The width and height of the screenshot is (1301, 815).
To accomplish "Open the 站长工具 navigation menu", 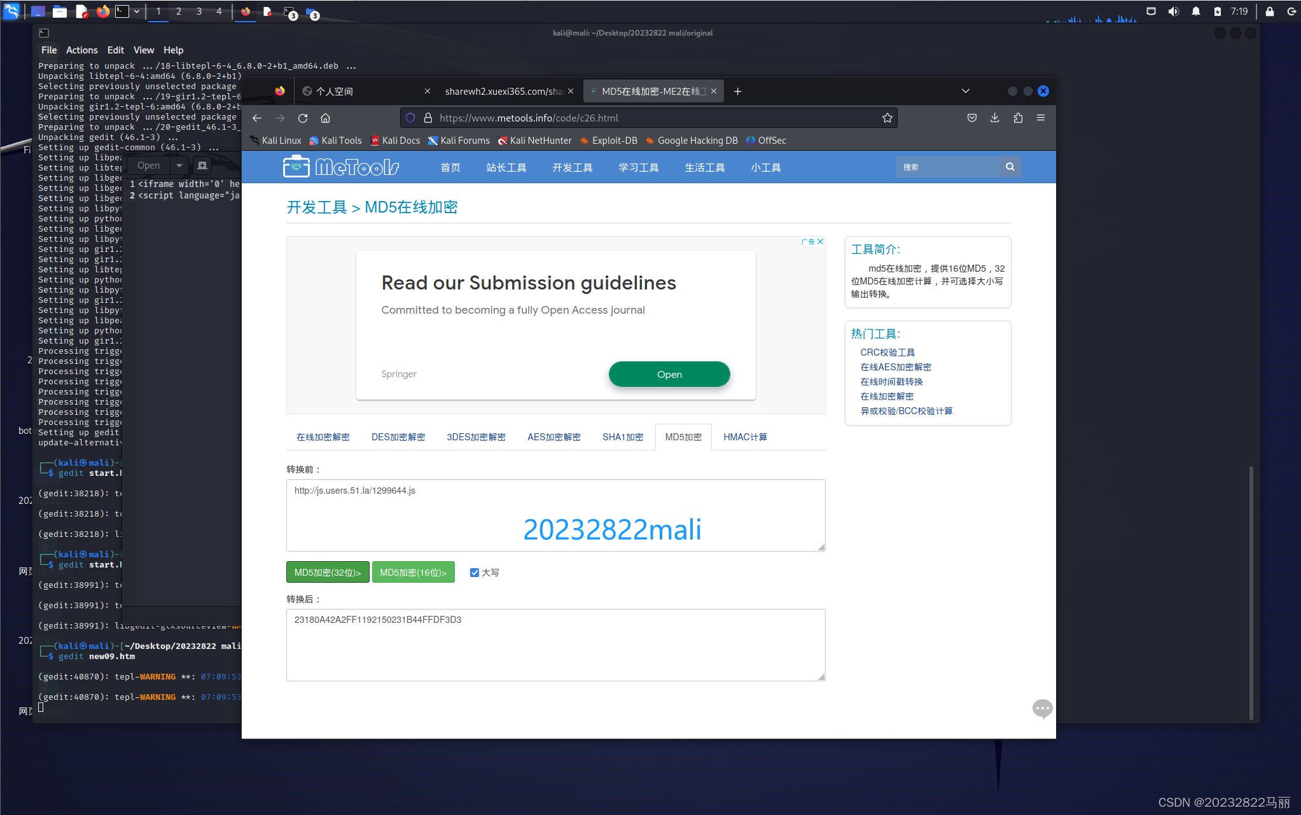I will pyautogui.click(x=506, y=168).
